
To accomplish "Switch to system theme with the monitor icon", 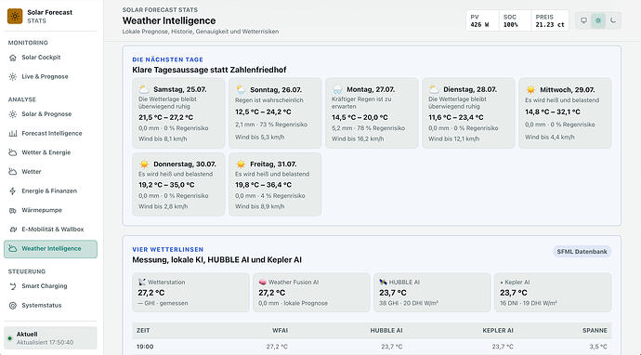I will click(583, 20).
